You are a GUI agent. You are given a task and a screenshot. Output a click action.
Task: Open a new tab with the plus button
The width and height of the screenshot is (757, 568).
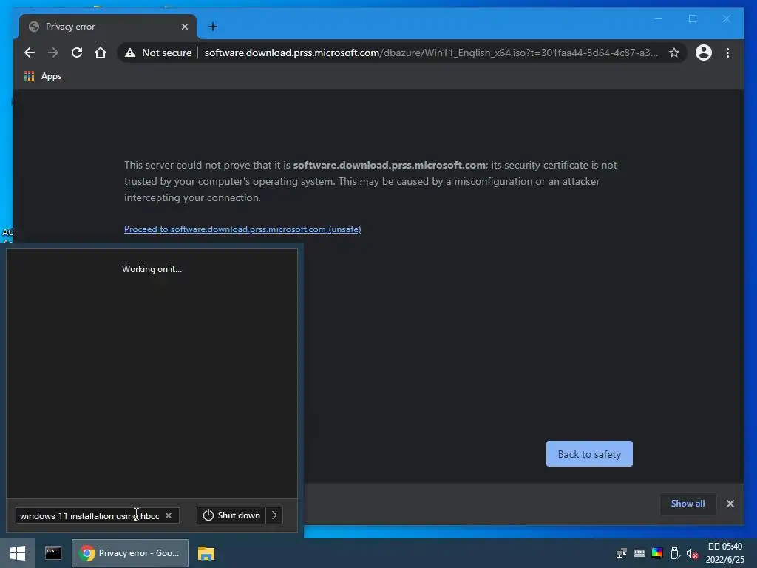pos(212,27)
